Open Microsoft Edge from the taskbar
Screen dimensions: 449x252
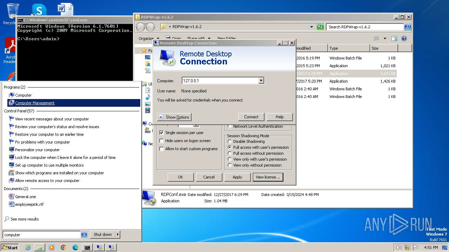(75, 247)
